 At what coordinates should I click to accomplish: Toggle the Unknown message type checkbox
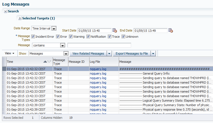click(x=123, y=37)
